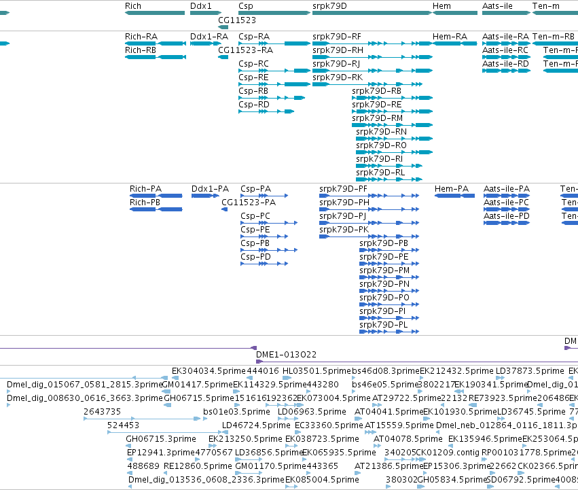Click the Csp-RB transcript

coord(272,98)
